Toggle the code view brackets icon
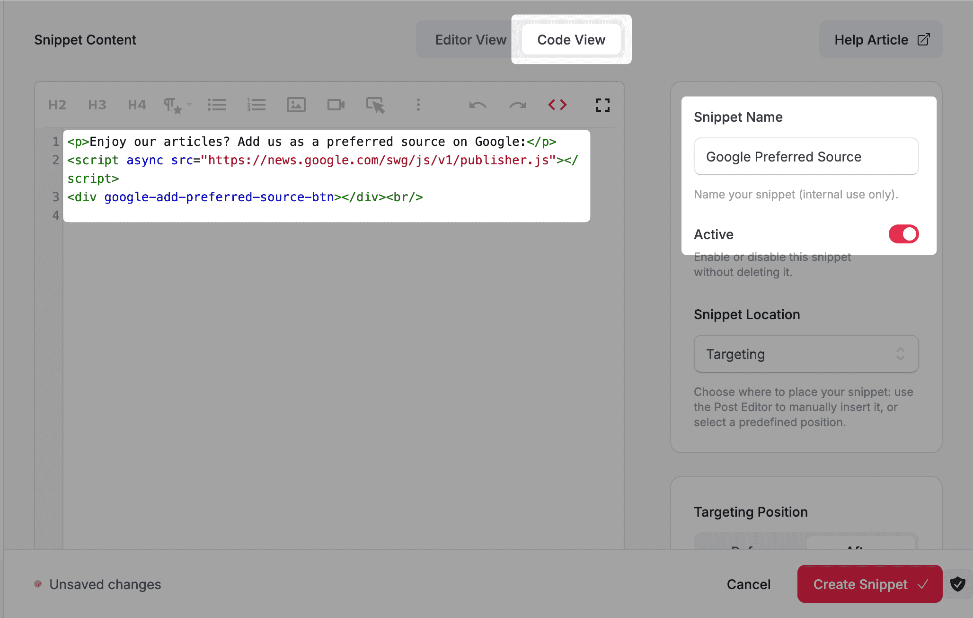This screenshot has height=618, width=973. (x=557, y=105)
